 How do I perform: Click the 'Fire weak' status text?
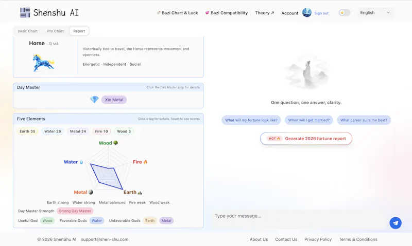click(138, 202)
